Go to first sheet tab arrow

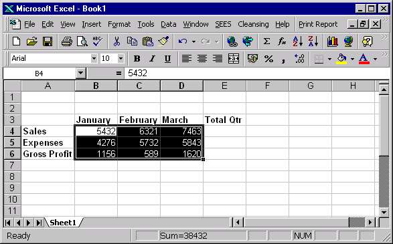pyautogui.click(x=8, y=223)
